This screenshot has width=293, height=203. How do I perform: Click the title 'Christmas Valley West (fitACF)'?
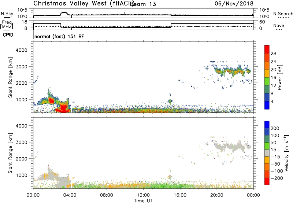[84, 4]
